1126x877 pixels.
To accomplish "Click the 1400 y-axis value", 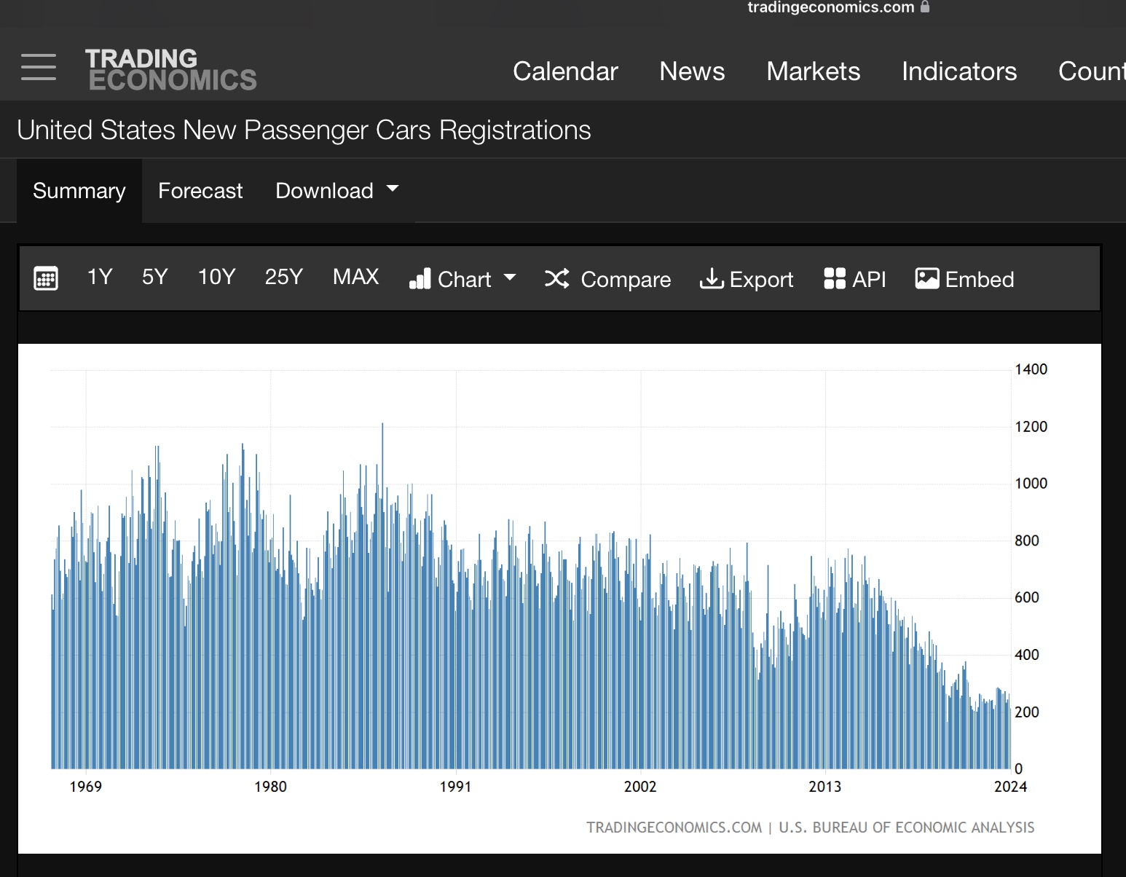I will (x=1031, y=369).
